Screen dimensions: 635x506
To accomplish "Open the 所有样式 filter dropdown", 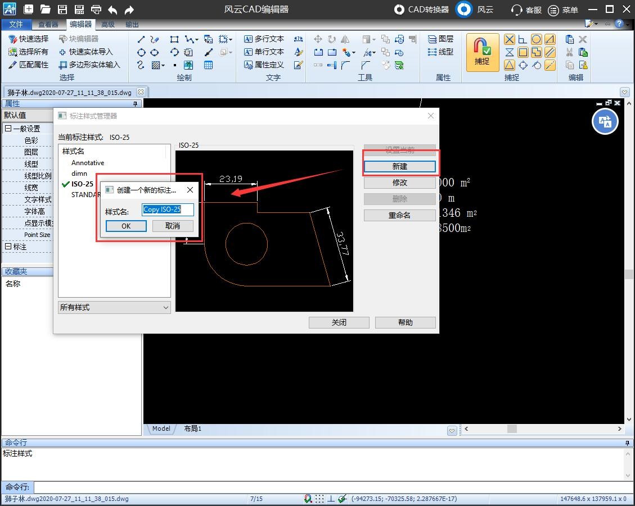I will (x=114, y=307).
